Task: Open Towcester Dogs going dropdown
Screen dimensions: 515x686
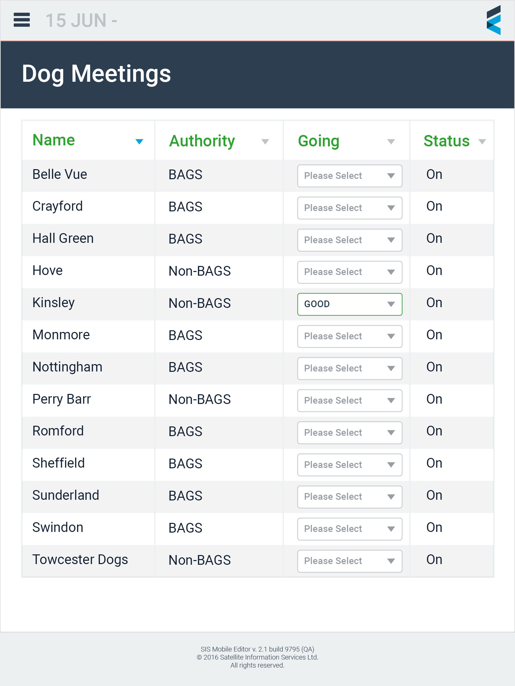Action: [x=350, y=561]
